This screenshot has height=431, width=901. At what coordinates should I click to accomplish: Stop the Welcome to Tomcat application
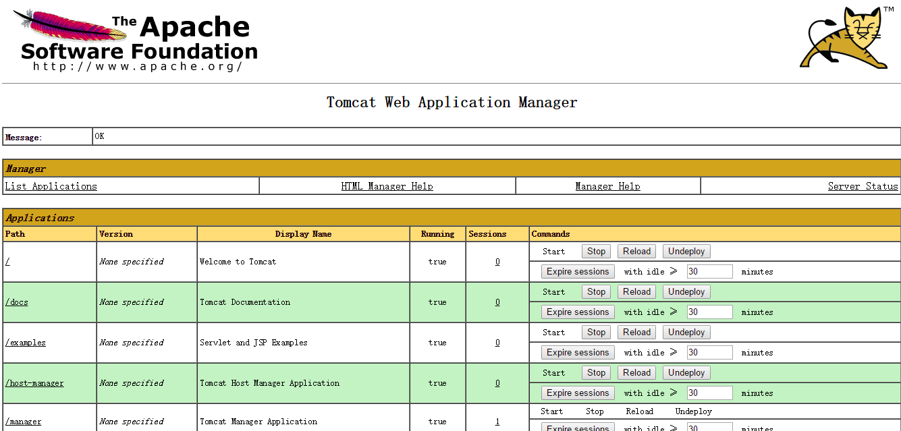click(x=597, y=252)
